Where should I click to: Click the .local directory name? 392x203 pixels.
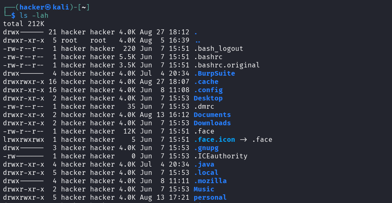pyautogui.click(x=206, y=172)
